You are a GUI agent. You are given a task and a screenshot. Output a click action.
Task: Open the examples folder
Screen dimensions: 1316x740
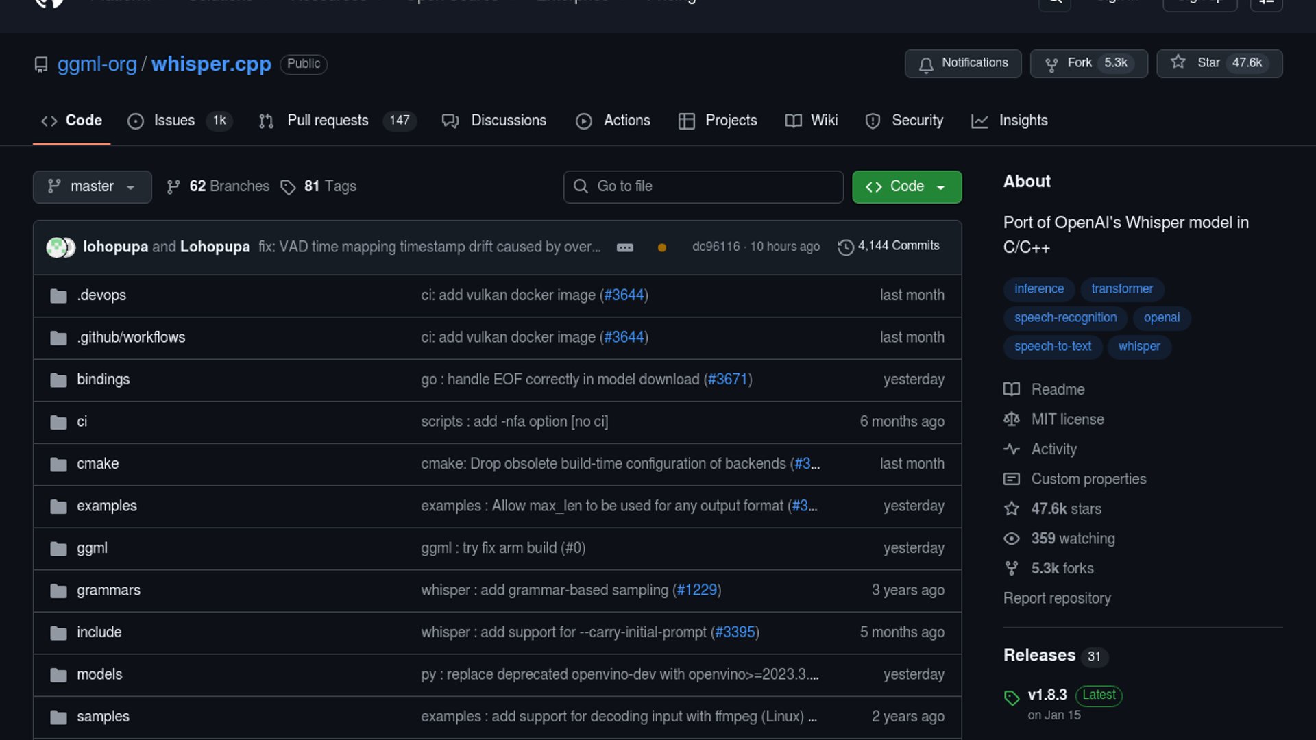[106, 506]
